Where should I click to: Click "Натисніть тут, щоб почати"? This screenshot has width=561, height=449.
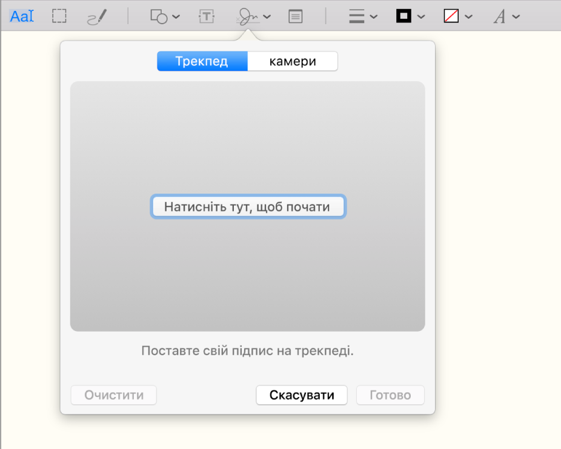248,206
